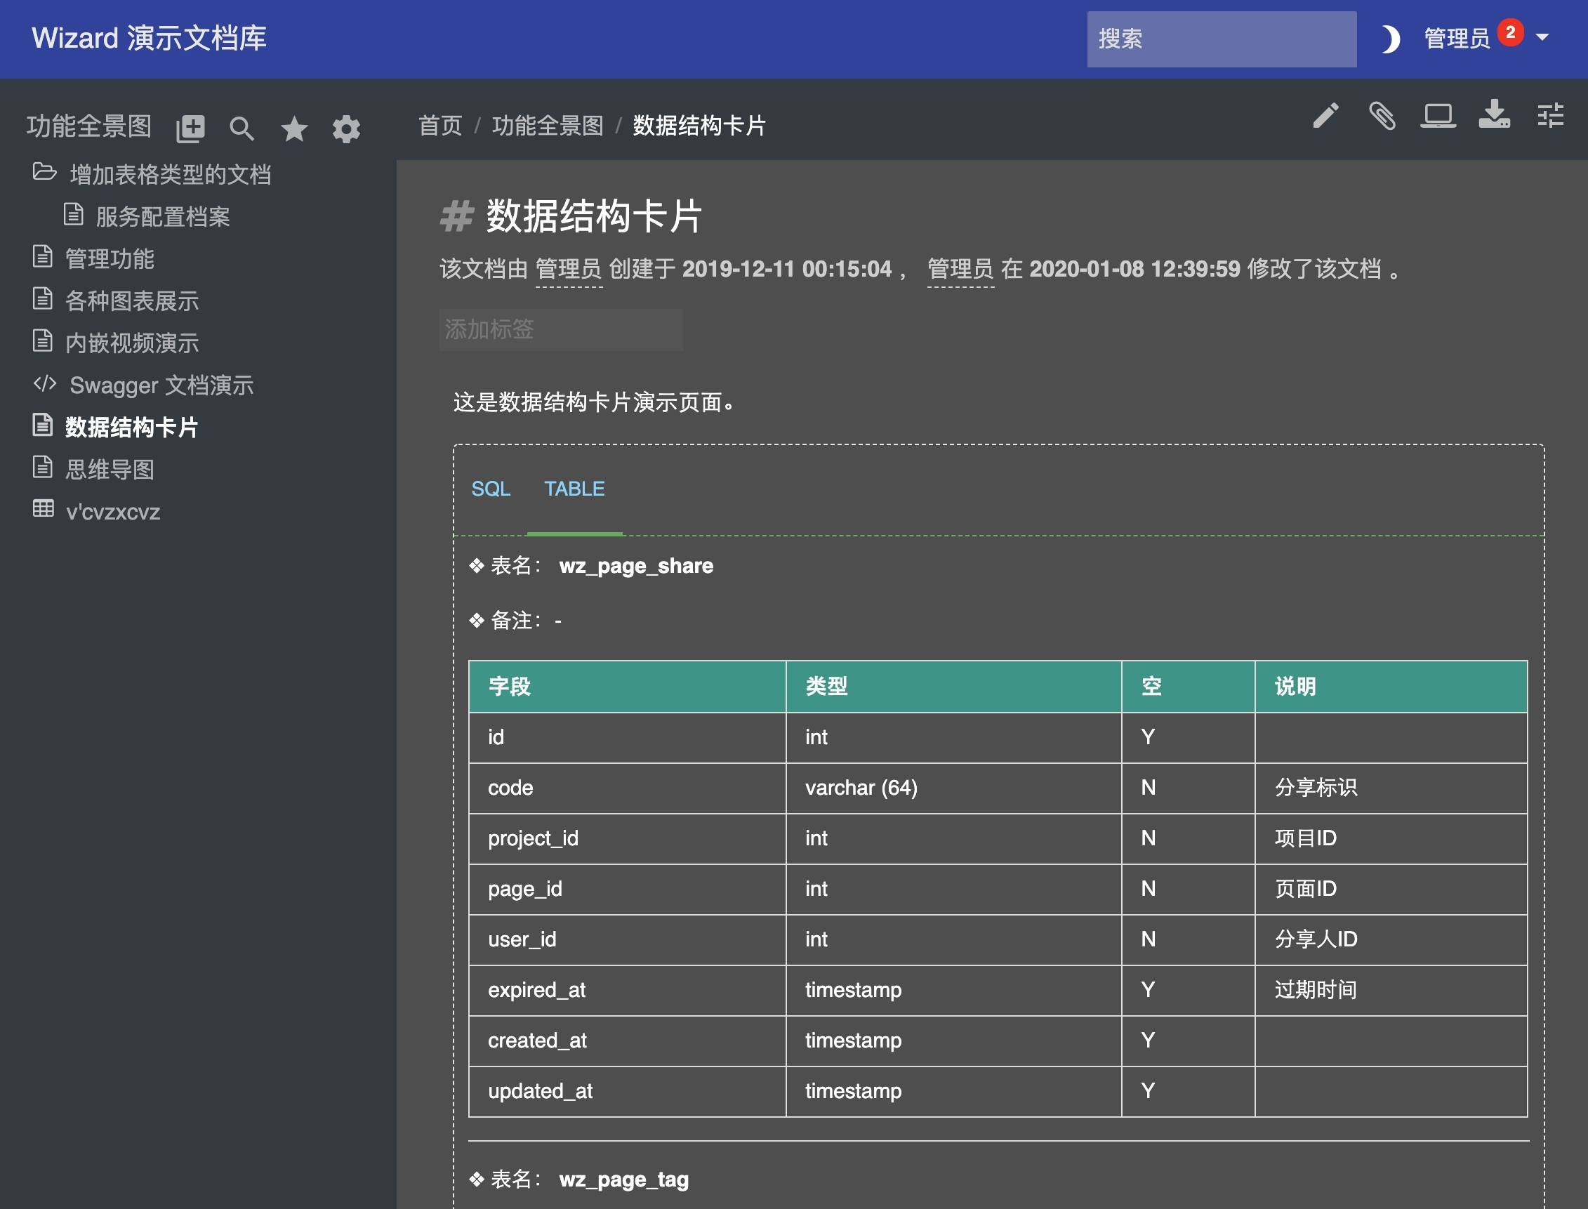
Task: Click the document icon beside 各种图表展示
Action: coord(42,298)
